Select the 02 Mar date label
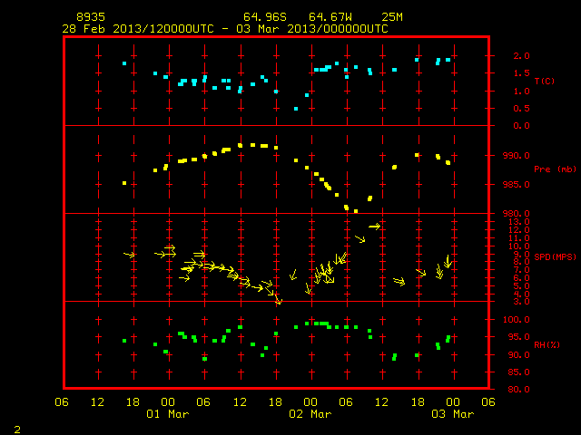581x435 pixels. (x=310, y=414)
